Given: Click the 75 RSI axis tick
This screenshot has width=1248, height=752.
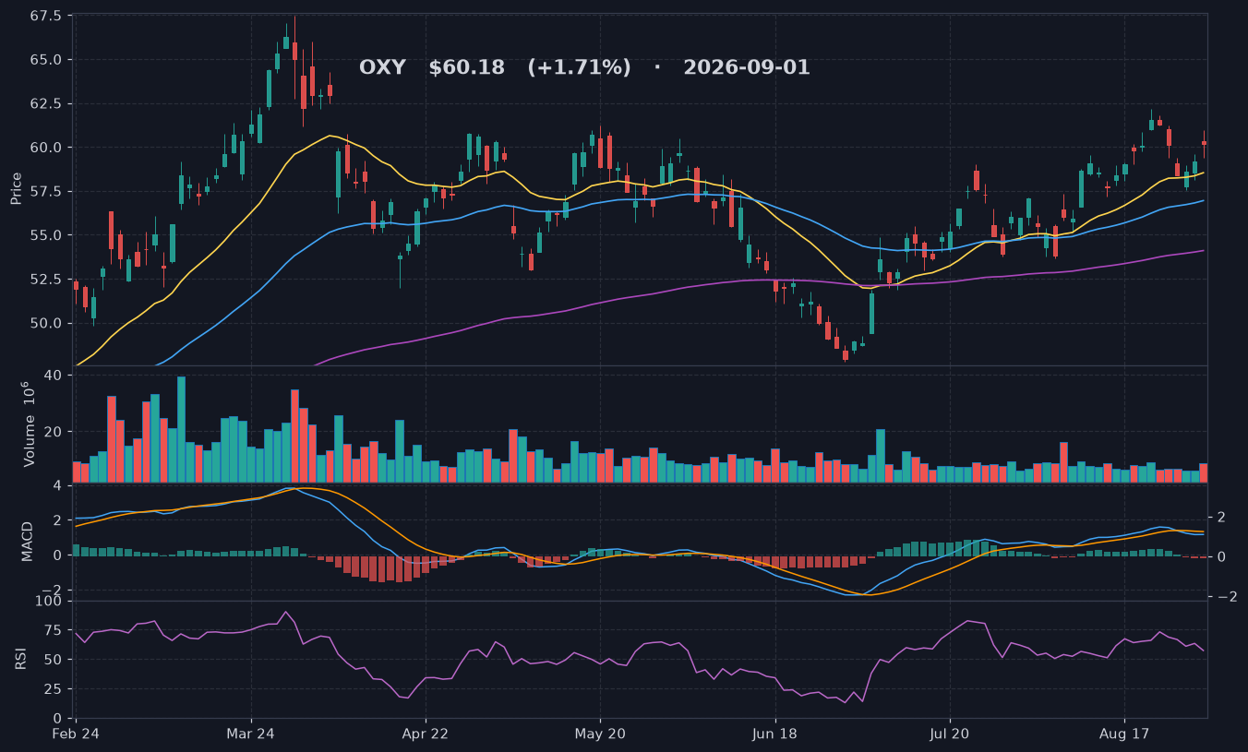Looking at the screenshot, I should [54, 630].
